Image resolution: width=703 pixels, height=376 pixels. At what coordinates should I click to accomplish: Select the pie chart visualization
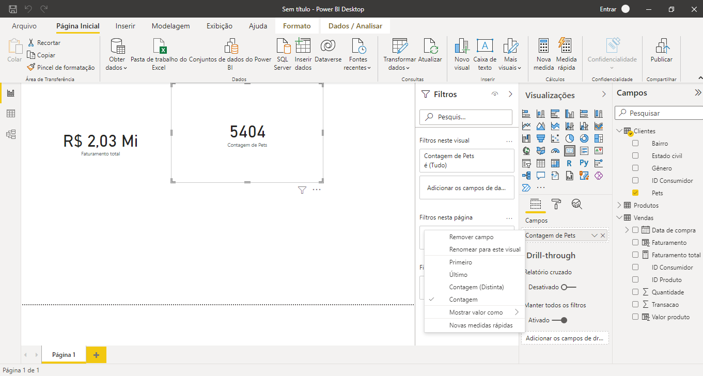click(570, 138)
